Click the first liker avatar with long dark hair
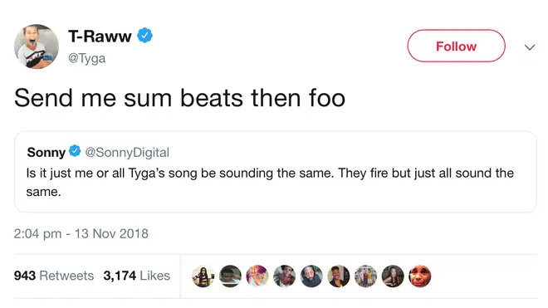The height and width of the screenshot is (308, 548). (203, 276)
